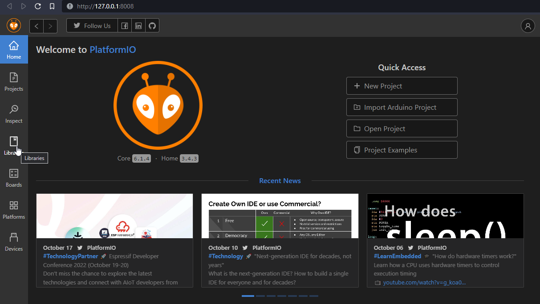The width and height of the screenshot is (540, 304).
Task: Click the PlatformIO ant logo in header
Action: tap(14, 26)
